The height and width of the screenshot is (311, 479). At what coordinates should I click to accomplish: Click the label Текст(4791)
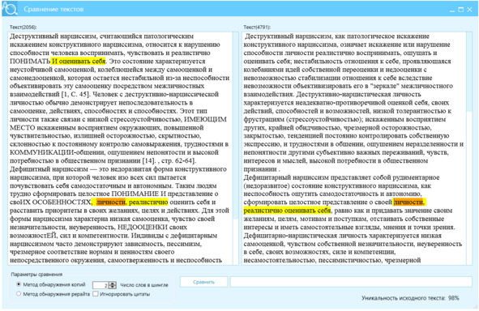point(257,28)
